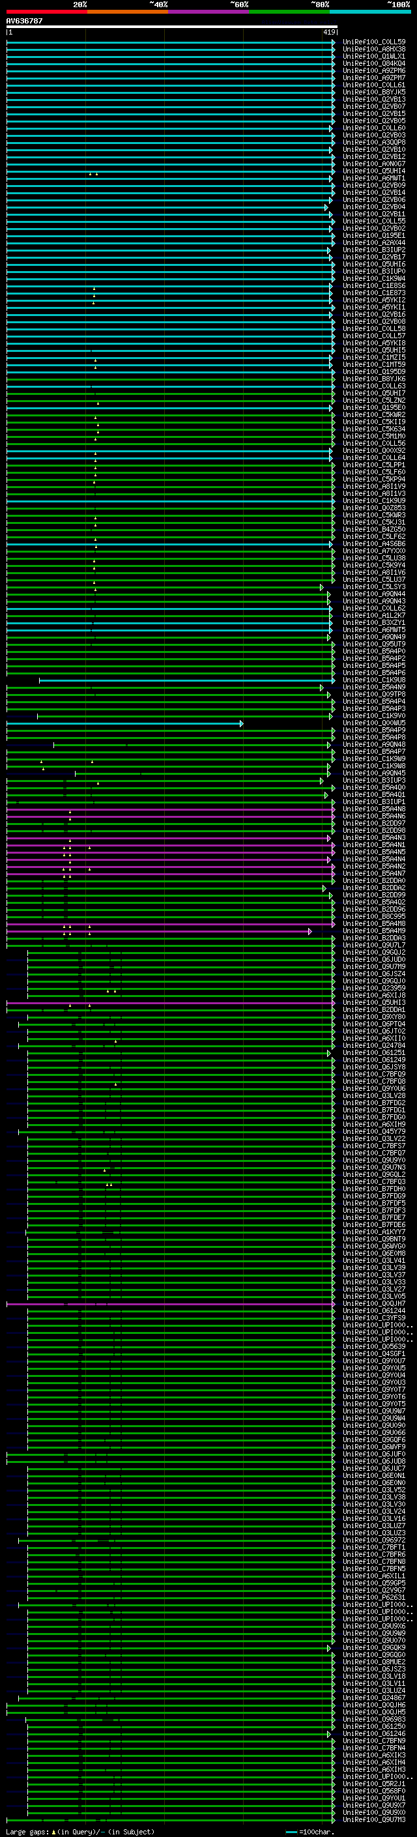The image size is (417, 1837).
Task: Select hit UniRef100_B2DDA0
Action: click(373, 881)
